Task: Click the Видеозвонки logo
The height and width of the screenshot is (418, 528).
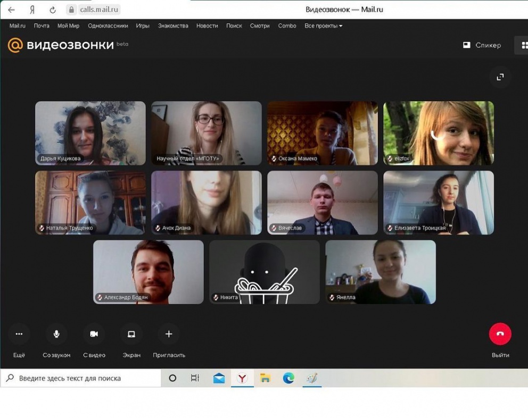Action: point(61,45)
